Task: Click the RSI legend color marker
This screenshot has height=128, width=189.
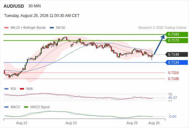Action: (6, 89)
